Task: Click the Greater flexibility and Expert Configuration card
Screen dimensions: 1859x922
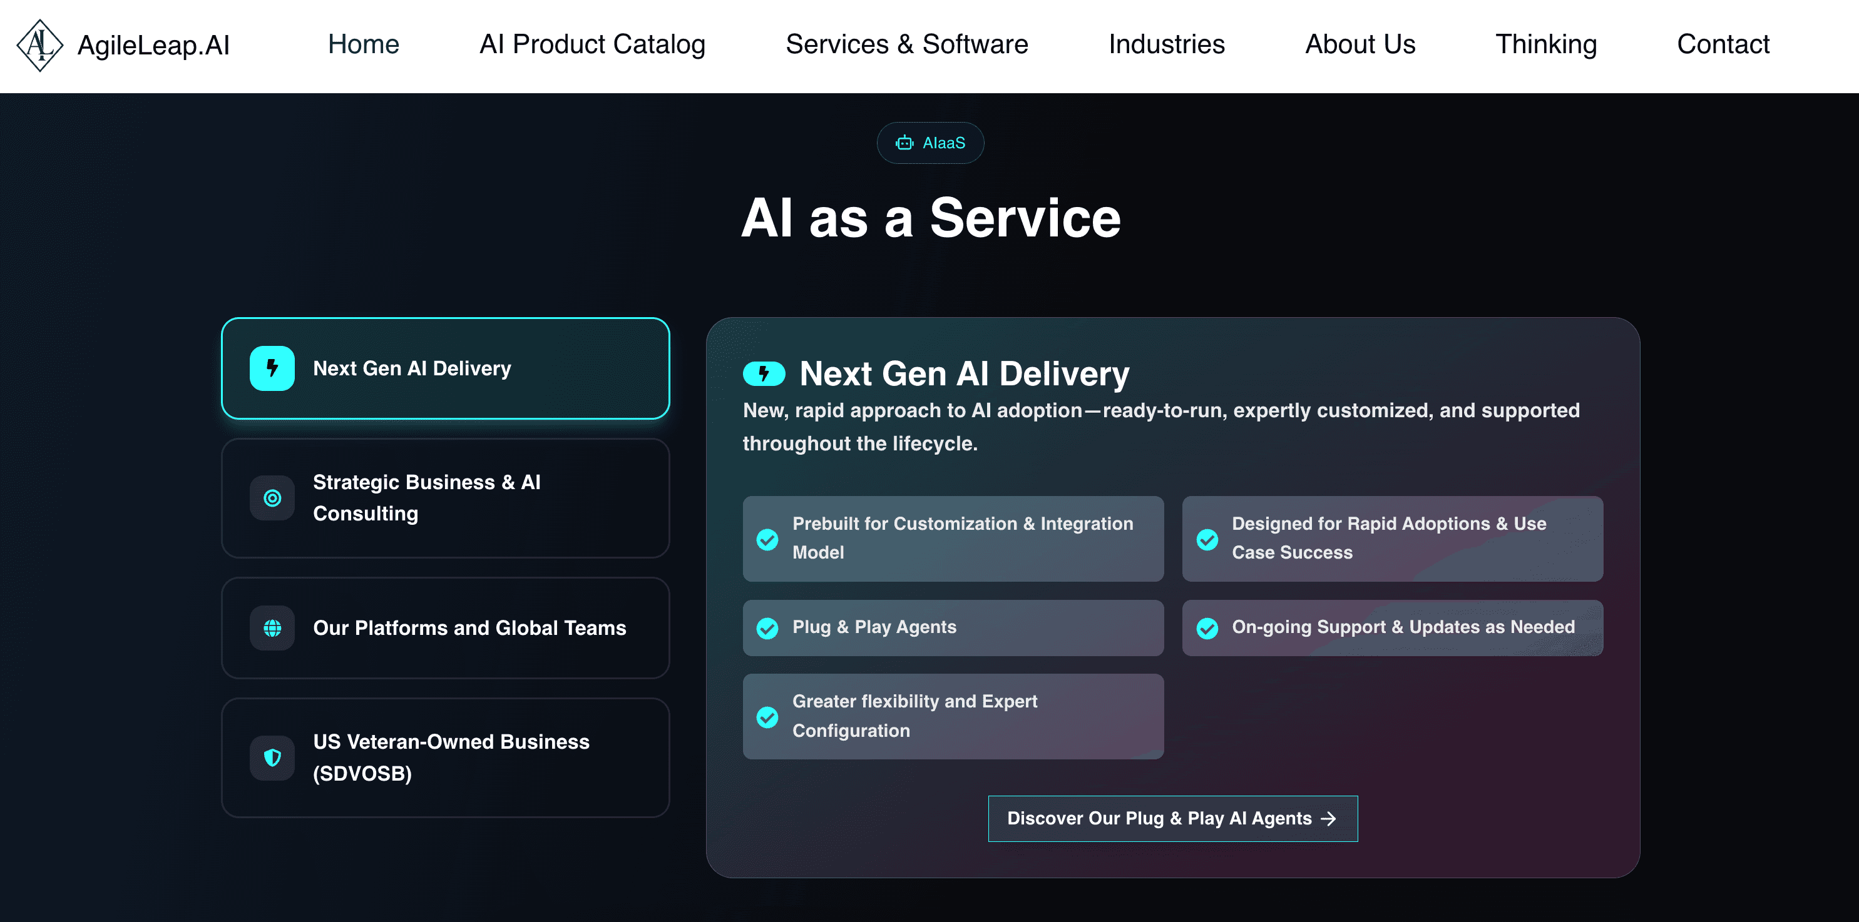Action: click(953, 716)
